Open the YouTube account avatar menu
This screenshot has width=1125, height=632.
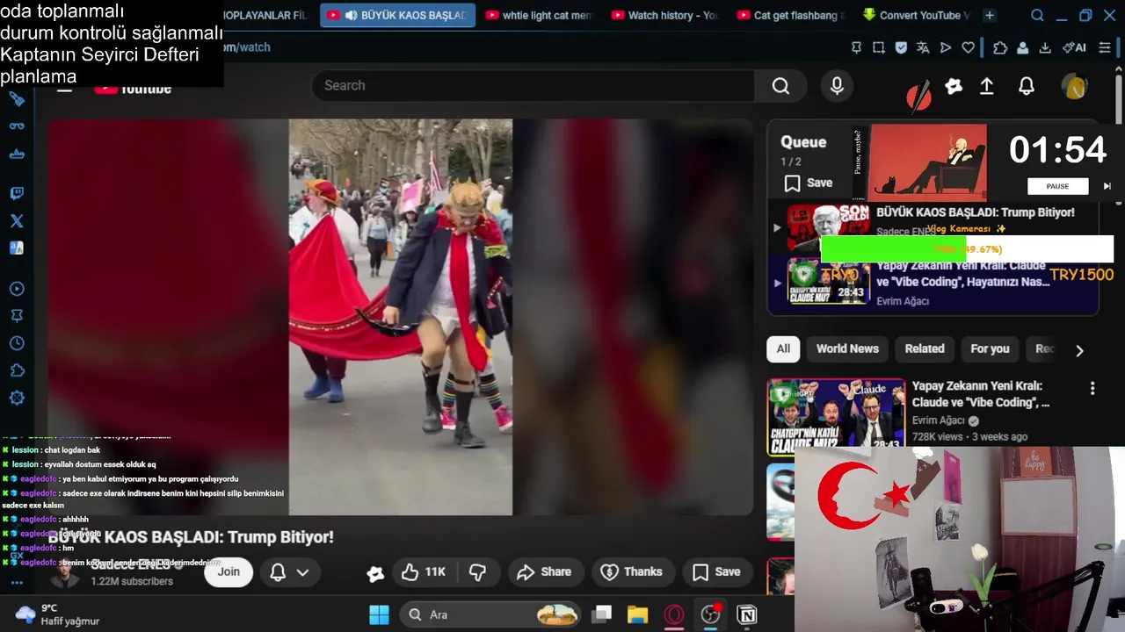(x=1074, y=86)
